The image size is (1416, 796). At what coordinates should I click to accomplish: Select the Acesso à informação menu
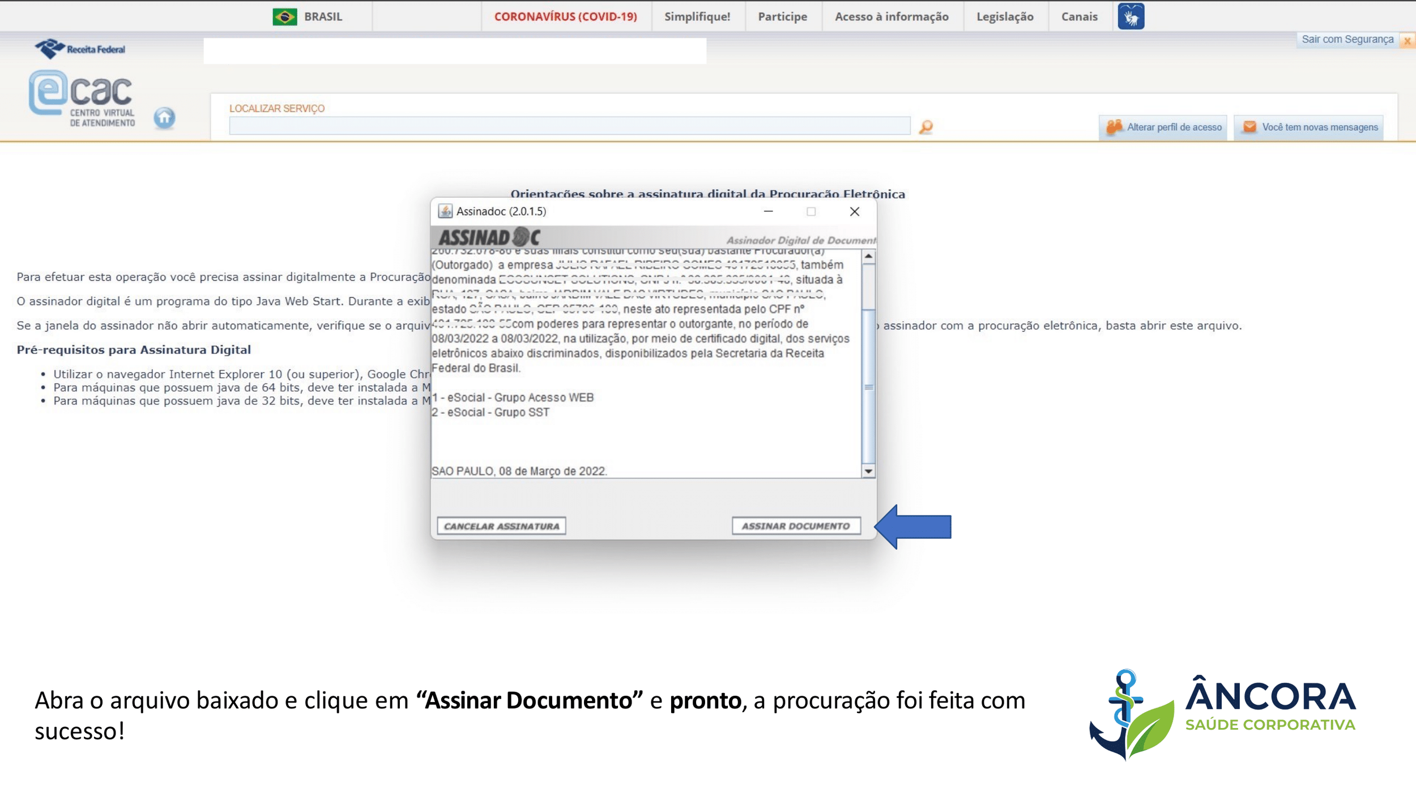(892, 16)
